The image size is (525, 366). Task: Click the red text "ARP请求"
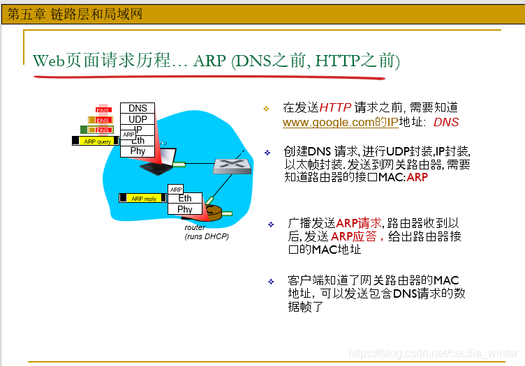(x=359, y=222)
